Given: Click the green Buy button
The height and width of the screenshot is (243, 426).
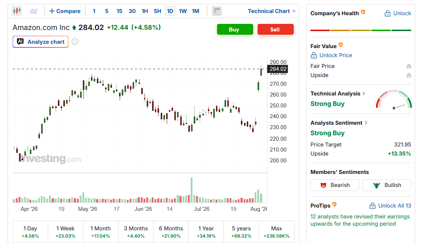Looking at the screenshot, I should (235, 29).
